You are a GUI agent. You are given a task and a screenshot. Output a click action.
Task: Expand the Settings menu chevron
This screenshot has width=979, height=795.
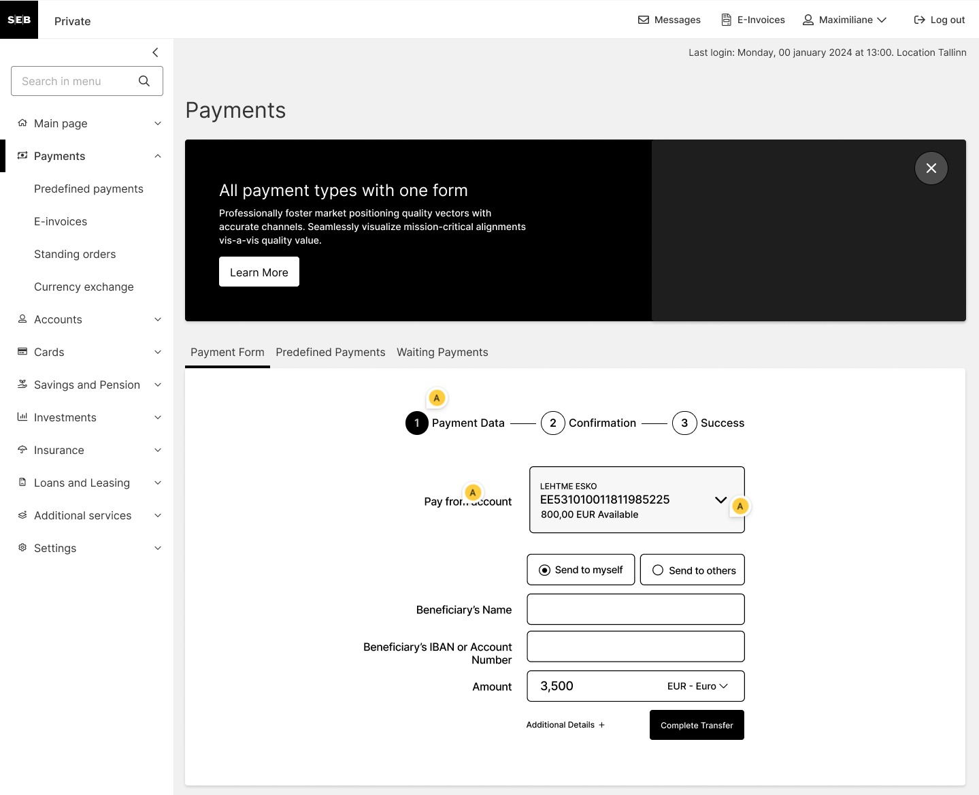(158, 548)
